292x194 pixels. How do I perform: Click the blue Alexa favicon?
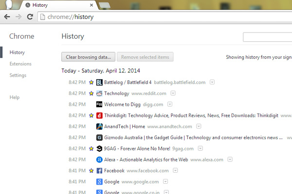tap(99, 160)
